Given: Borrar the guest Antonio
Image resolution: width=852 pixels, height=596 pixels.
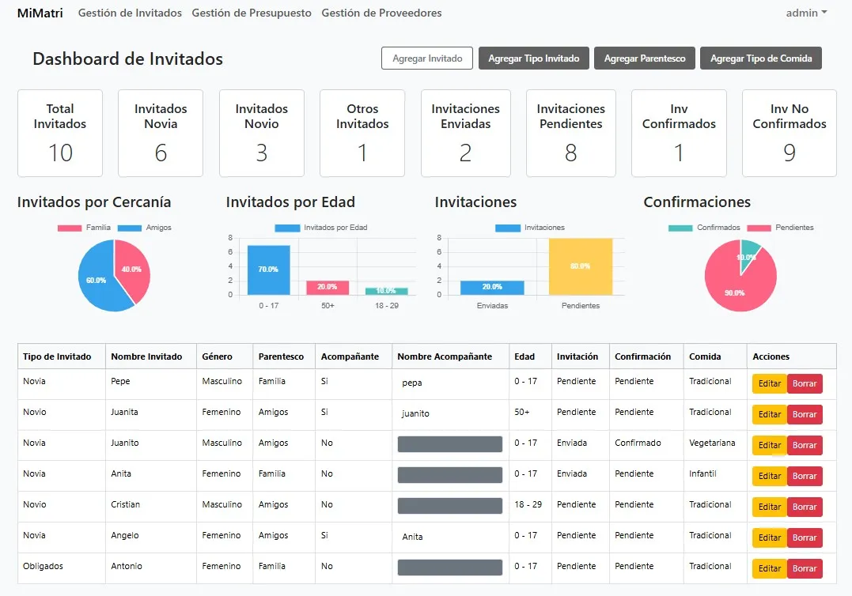Looking at the screenshot, I should pyautogui.click(x=805, y=568).
